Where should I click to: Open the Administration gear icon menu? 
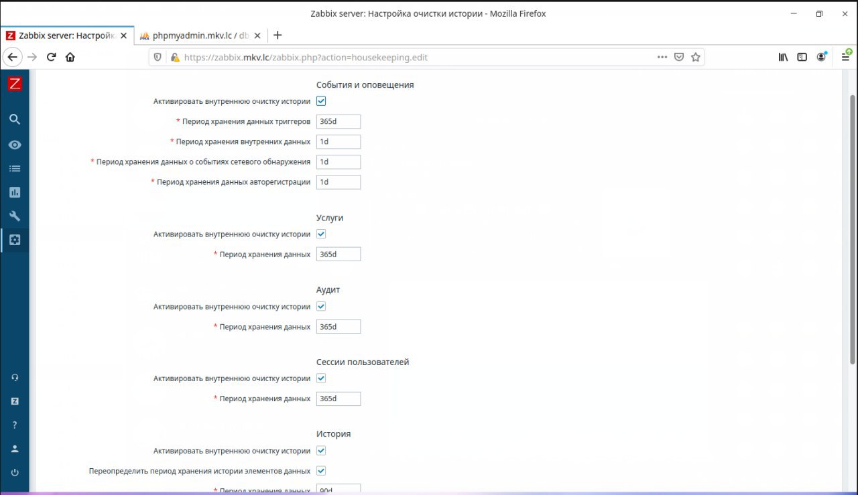[15, 240]
